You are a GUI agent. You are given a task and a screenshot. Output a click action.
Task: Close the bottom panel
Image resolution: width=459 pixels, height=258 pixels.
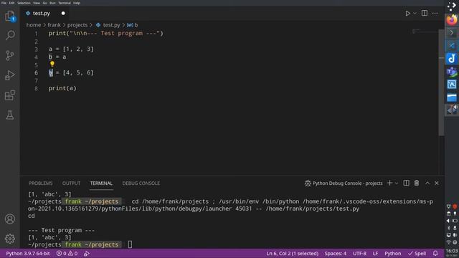click(x=437, y=183)
